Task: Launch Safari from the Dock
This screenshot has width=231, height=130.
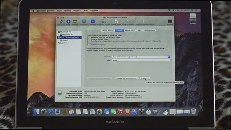Action: [x=51, y=112]
